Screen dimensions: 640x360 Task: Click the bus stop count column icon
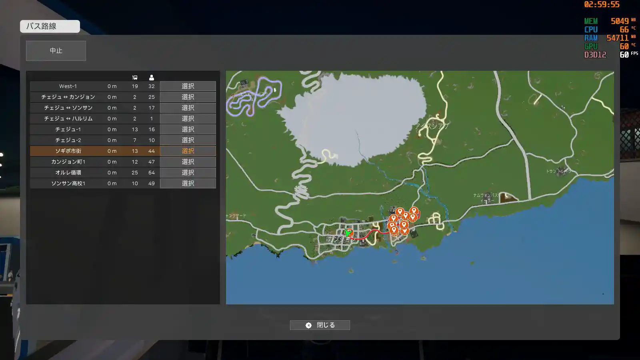click(x=135, y=78)
